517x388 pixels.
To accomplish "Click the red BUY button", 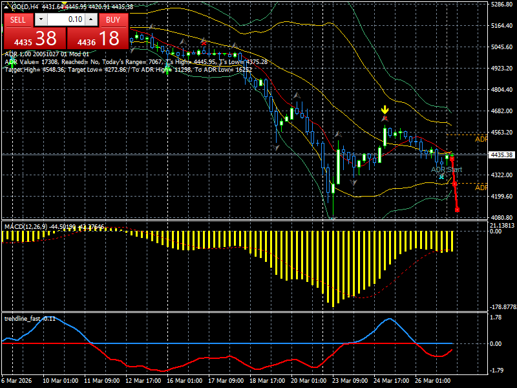I will point(113,20).
